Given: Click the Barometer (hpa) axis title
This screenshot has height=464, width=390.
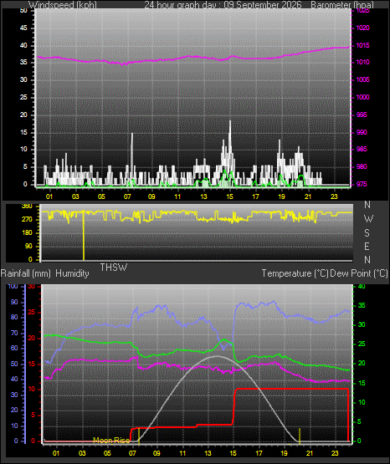Looking at the screenshot, I should (x=342, y=5).
